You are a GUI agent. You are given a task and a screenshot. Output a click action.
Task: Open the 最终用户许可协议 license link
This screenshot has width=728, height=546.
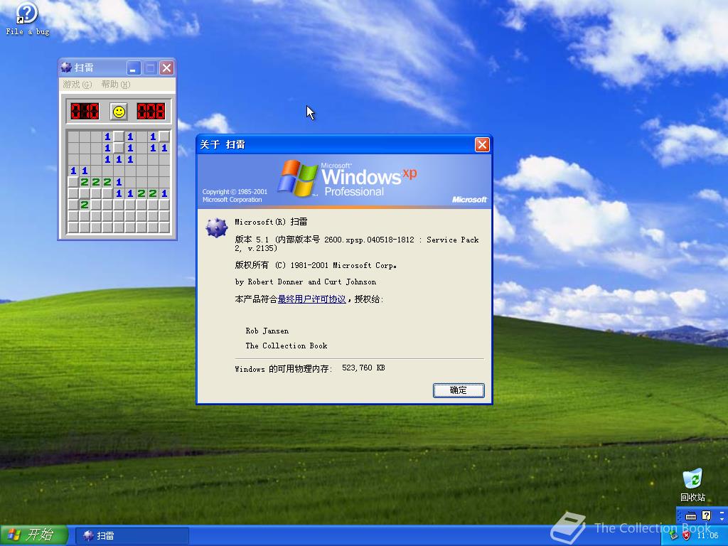(311, 299)
